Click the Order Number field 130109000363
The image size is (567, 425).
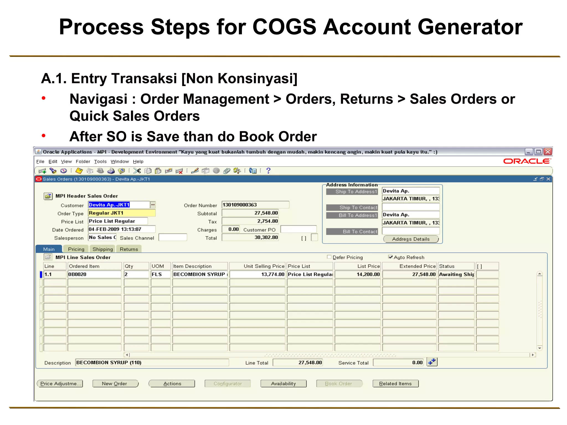pos(255,205)
